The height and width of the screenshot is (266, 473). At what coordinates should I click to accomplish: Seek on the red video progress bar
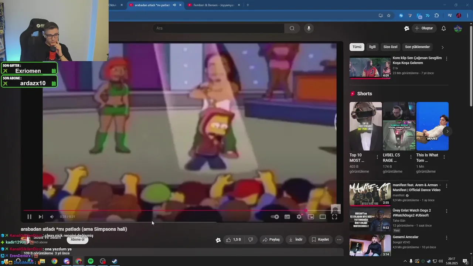(181, 211)
